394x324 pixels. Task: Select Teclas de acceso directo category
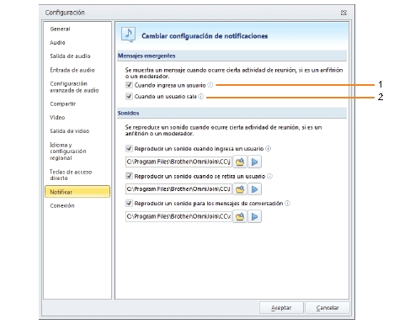tap(71, 175)
